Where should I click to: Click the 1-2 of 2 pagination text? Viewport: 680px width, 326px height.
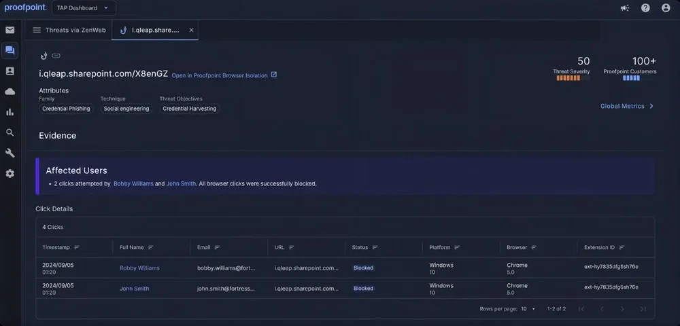(x=556, y=309)
